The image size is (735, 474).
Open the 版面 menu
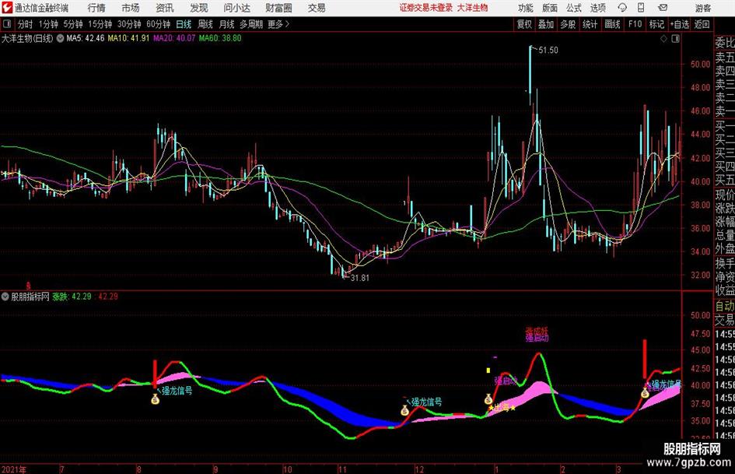tap(550, 8)
